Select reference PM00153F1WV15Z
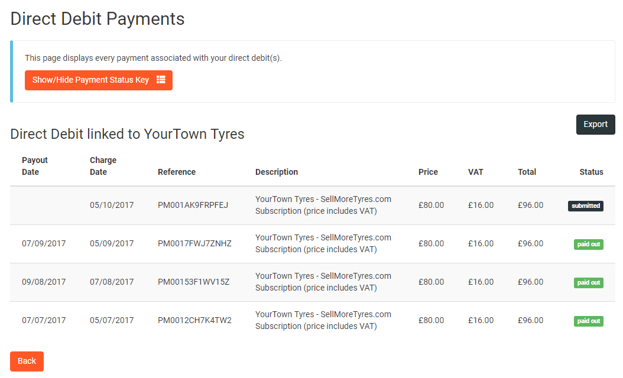The height and width of the screenshot is (378, 623). (x=193, y=282)
